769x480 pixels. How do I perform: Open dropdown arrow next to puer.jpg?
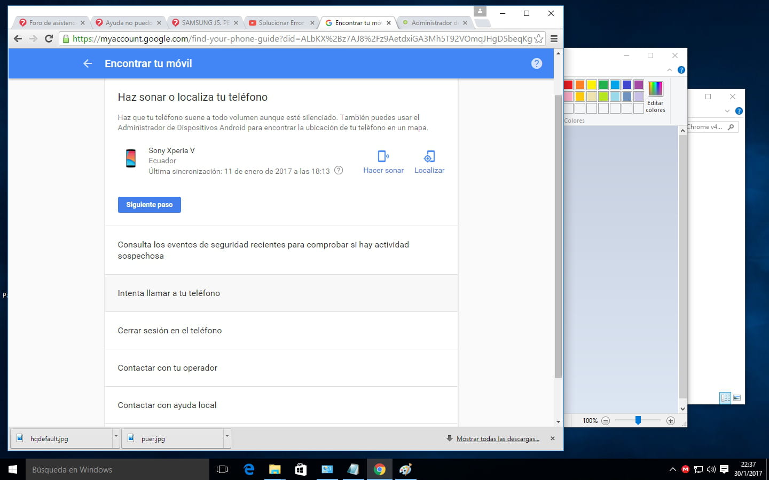pyautogui.click(x=227, y=437)
